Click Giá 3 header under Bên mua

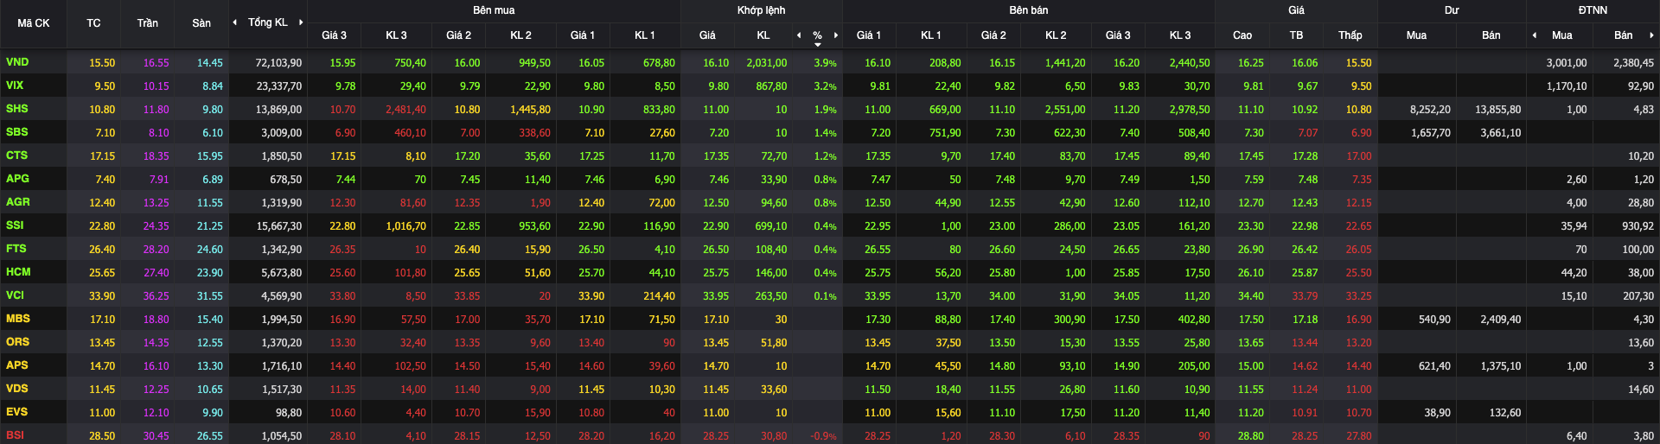click(334, 35)
